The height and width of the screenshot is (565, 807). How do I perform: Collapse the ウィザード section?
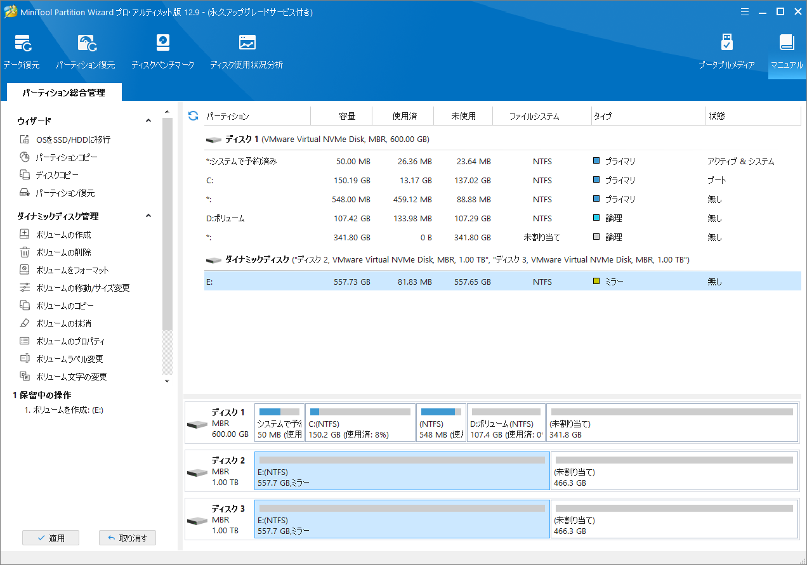tap(148, 120)
